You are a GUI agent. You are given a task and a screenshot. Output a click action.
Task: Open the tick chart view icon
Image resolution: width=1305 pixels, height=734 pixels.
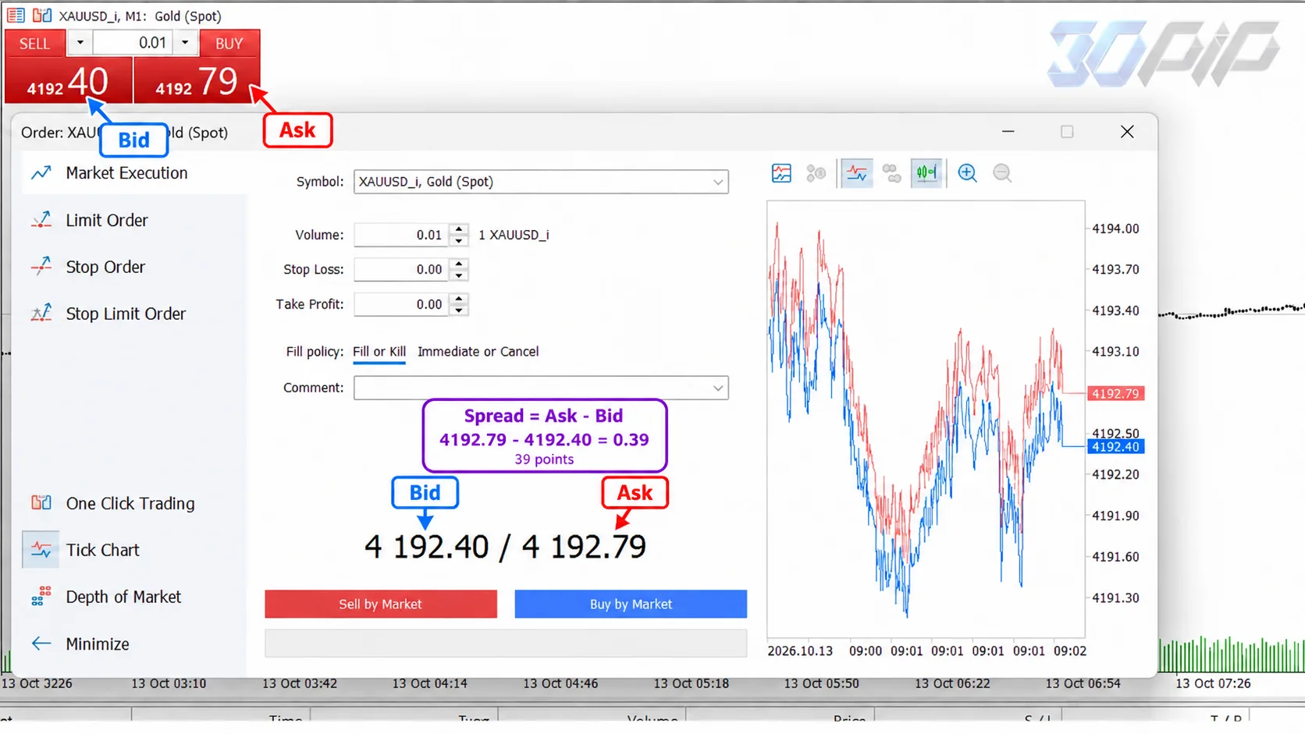[781, 173]
